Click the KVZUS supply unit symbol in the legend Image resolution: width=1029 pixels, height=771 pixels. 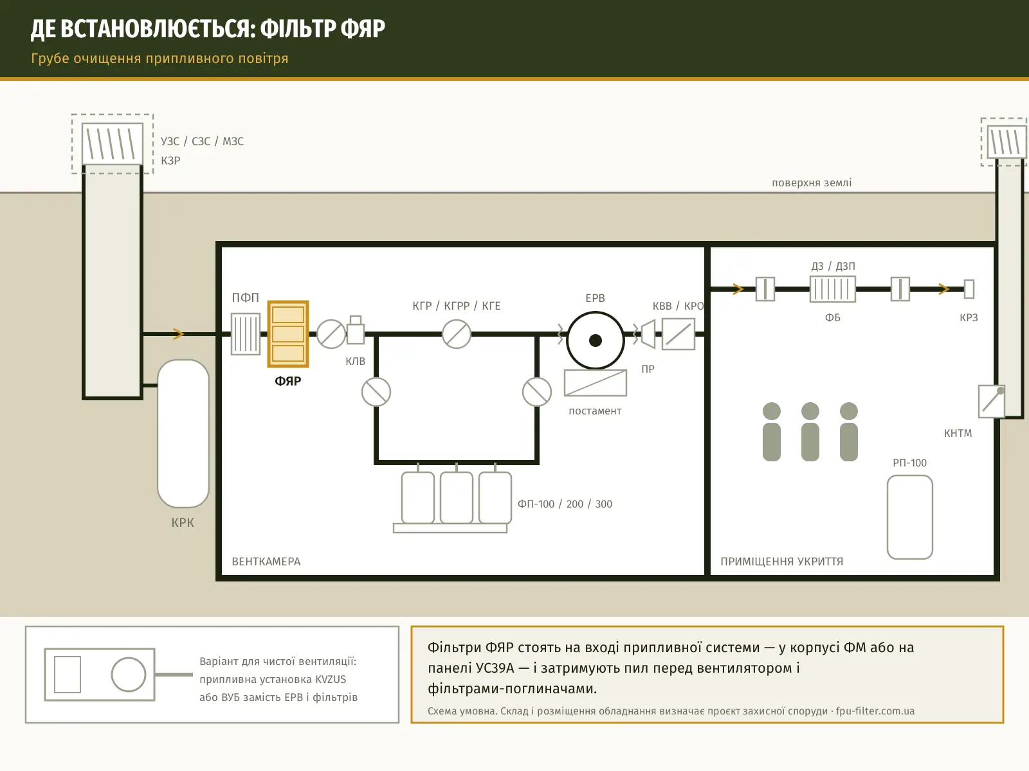pyautogui.click(x=100, y=675)
